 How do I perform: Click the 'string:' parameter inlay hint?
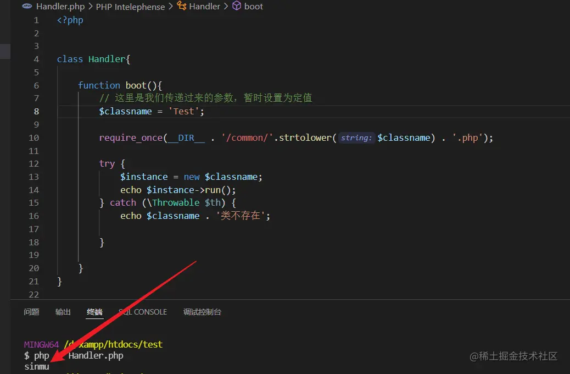(356, 138)
